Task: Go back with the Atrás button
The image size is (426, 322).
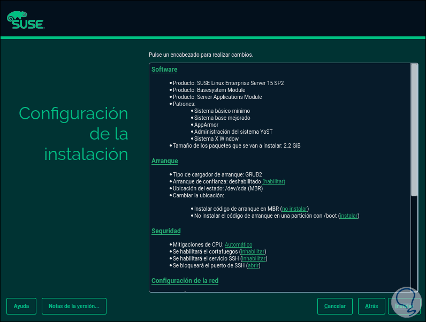Action: pos(371,306)
